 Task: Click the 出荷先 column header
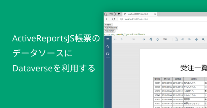[x=194, y=79]
